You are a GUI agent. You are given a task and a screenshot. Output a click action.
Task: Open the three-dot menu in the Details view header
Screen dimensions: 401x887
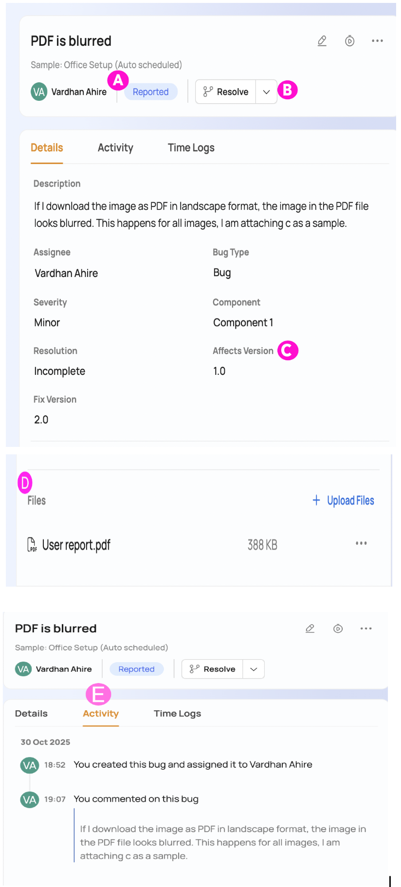click(377, 41)
